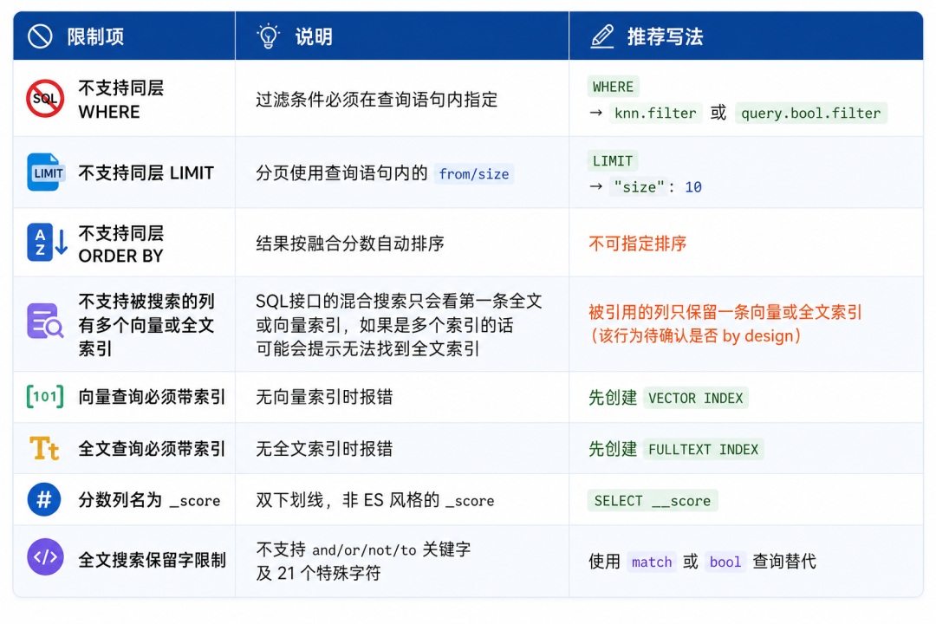Click the purple code brackets icon

point(45,556)
